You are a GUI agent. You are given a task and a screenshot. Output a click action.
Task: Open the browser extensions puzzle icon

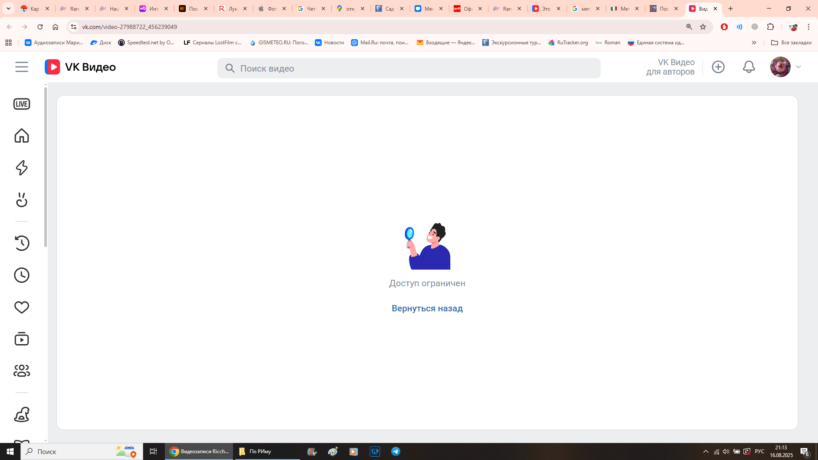770,27
